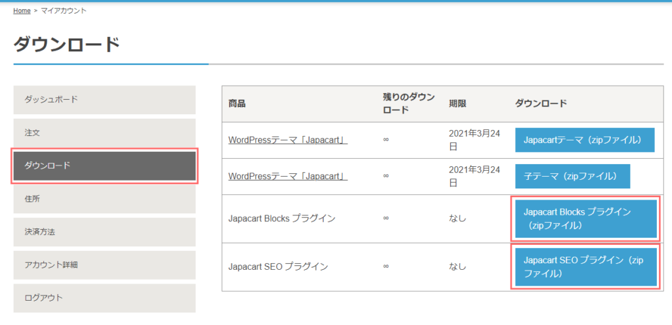Open 住所 in account sidebar
Image resolution: width=672 pixels, height=325 pixels.
pyautogui.click(x=104, y=199)
